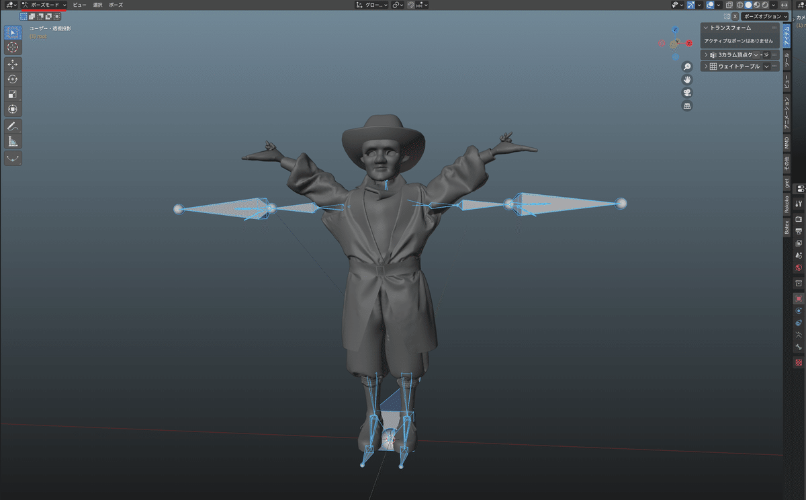Select the 3D cursor tool
806x500 pixels.
point(13,48)
